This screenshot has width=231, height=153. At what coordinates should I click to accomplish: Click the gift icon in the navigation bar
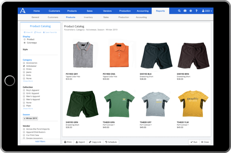(185, 11)
